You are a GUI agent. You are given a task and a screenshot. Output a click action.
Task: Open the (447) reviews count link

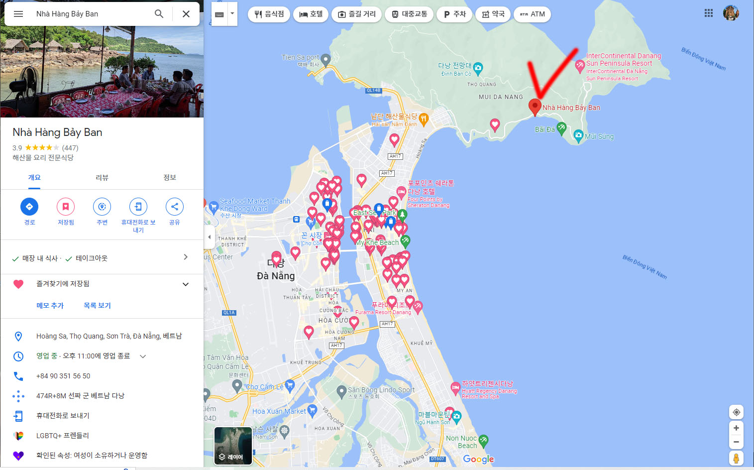click(x=70, y=148)
